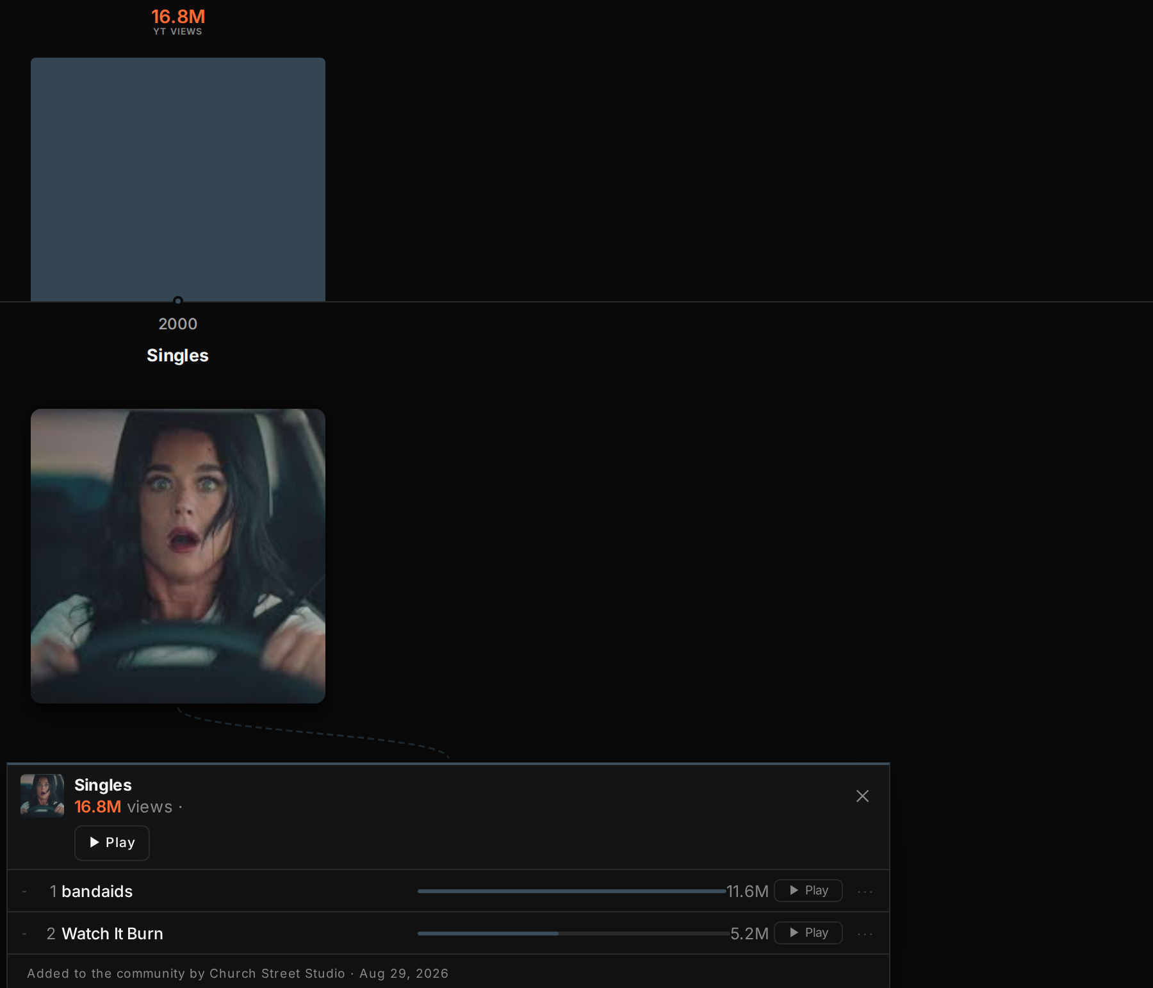Click the 16.8M YT views label
1153x988 pixels.
click(178, 21)
